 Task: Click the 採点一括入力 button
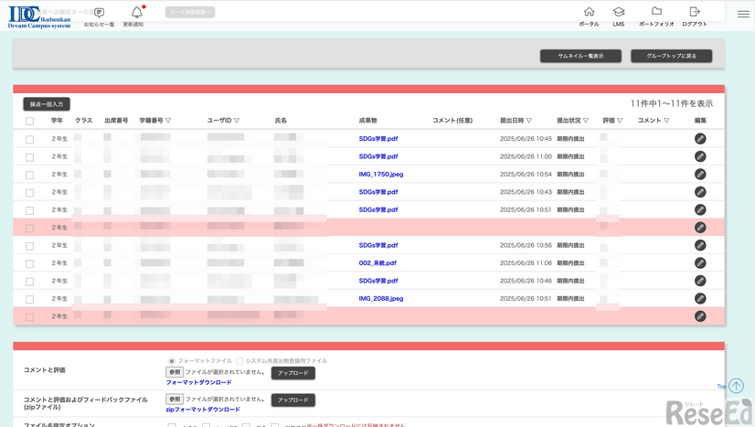47,104
